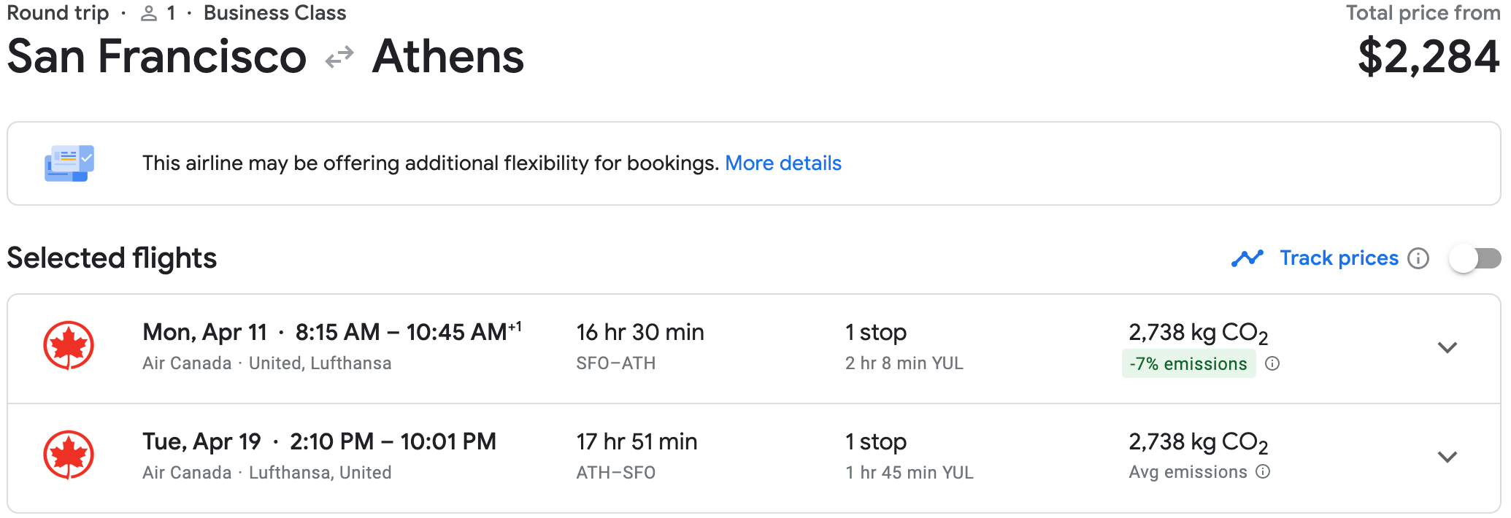This screenshot has width=1511, height=518.
Task: Click the Business Class label
Action: click(x=275, y=13)
